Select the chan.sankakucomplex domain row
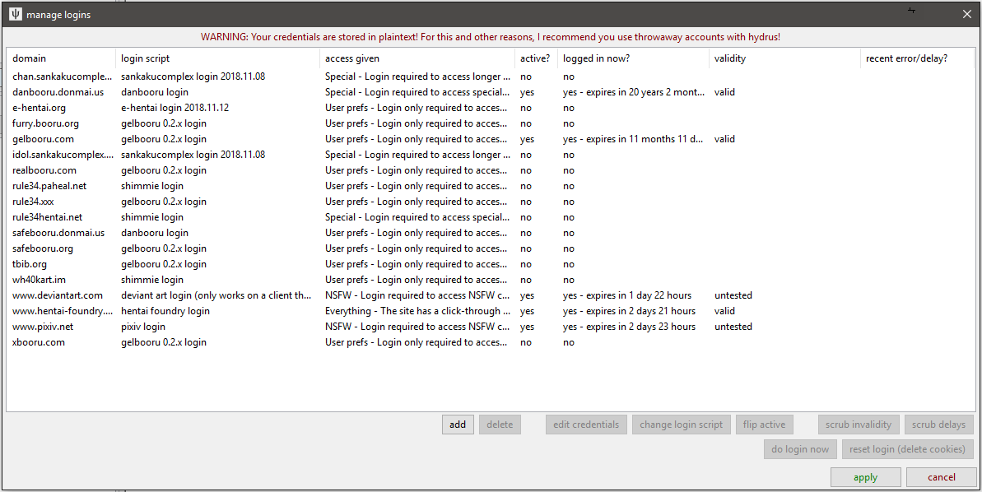982x492 pixels. coord(491,77)
